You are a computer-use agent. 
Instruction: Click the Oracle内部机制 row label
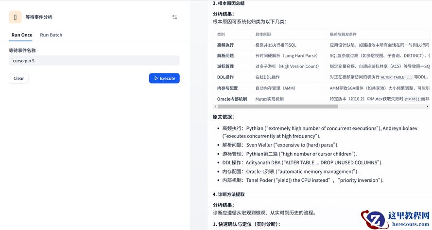(x=232, y=99)
